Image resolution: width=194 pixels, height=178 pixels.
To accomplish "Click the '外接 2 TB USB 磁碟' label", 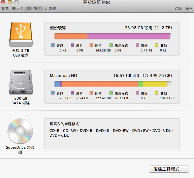I will point(21,53).
